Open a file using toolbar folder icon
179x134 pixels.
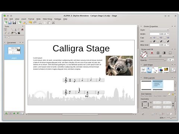click(10, 23)
